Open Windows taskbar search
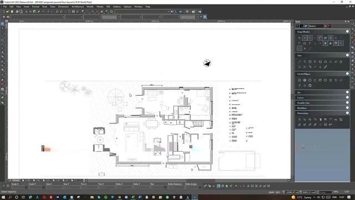 [x=10, y=197]
